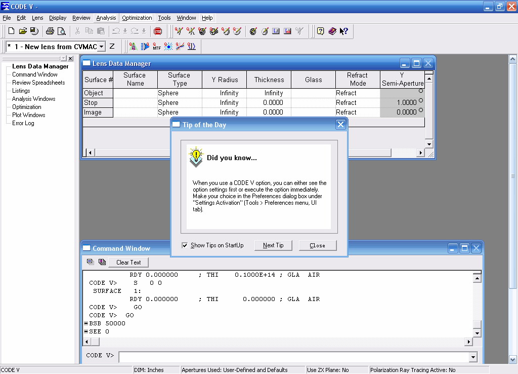Click the red Stop sign icon

coord(158,31)
